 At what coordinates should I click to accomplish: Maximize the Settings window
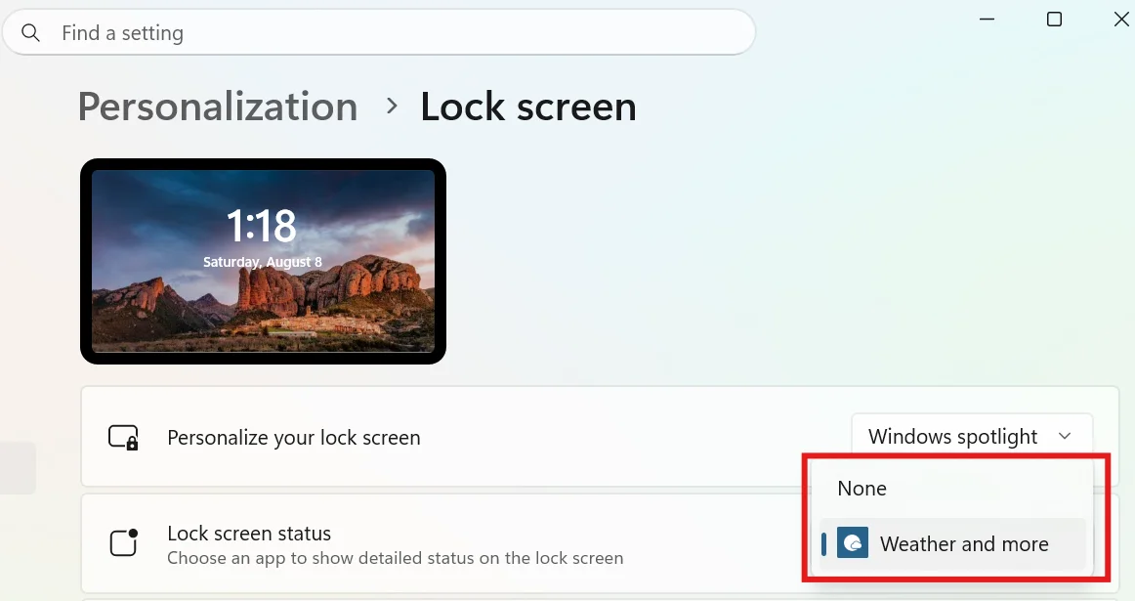click(1055, 19)
